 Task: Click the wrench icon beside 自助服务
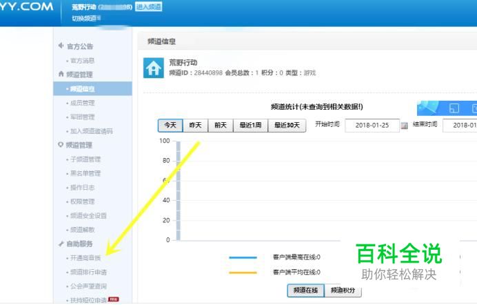click(x=61, y=244)
